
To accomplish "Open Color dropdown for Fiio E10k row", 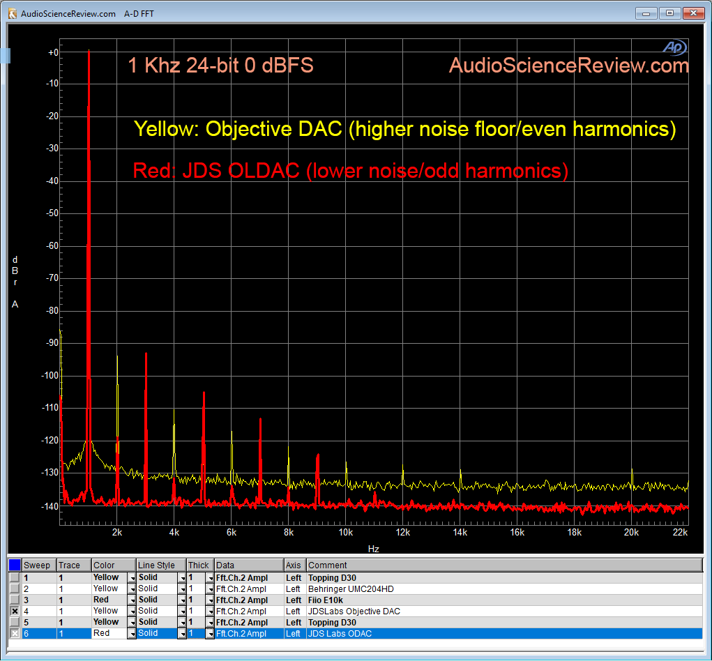I will (132, 600).
